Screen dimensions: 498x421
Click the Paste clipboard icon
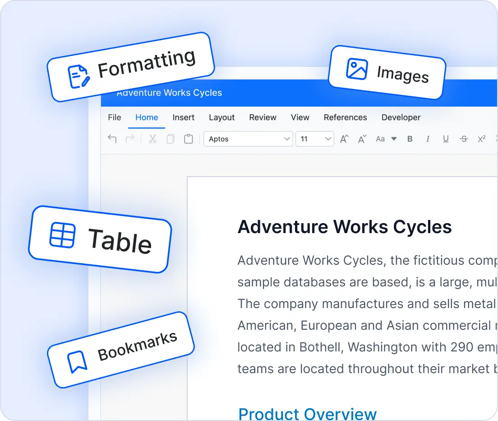(189, 139)
